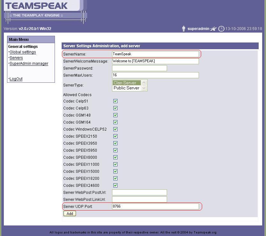
Task: Click the superadmin user person icon
Action: pyautogui.click(x=184, y=29)
